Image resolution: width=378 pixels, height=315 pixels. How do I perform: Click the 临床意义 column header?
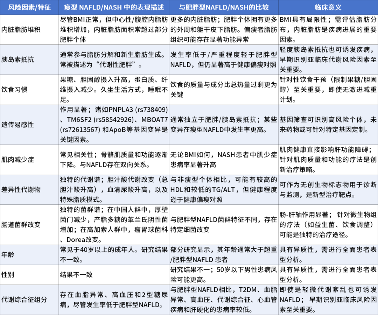coord(328,7)
